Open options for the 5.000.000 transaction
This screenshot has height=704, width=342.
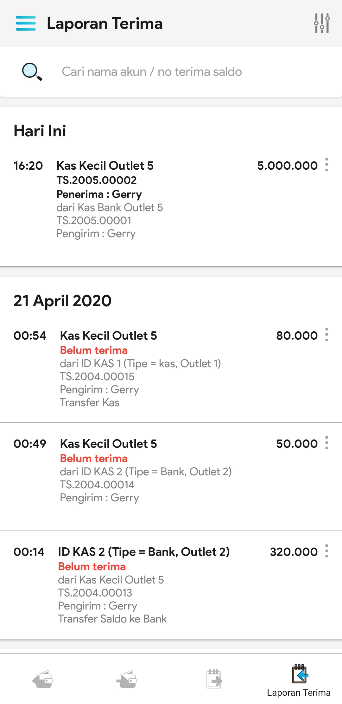(326, 165)
